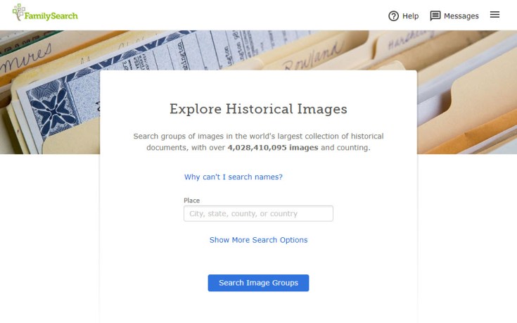Screen dimensions: 517x323
Task: Click the Place field label
Action: click(191, 201)
